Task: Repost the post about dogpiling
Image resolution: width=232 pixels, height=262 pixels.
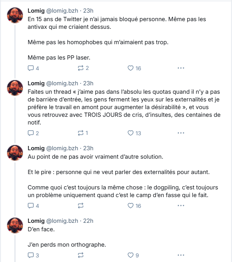Action: [81, 206]
